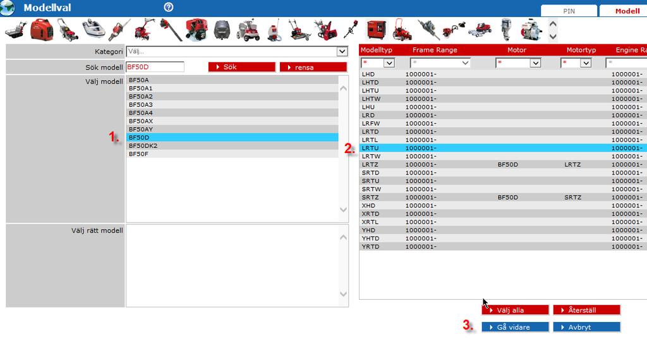The height and width of the screenshot is (339, 647).
Task: Select the YRTD model type row
Action: point(503,247)
